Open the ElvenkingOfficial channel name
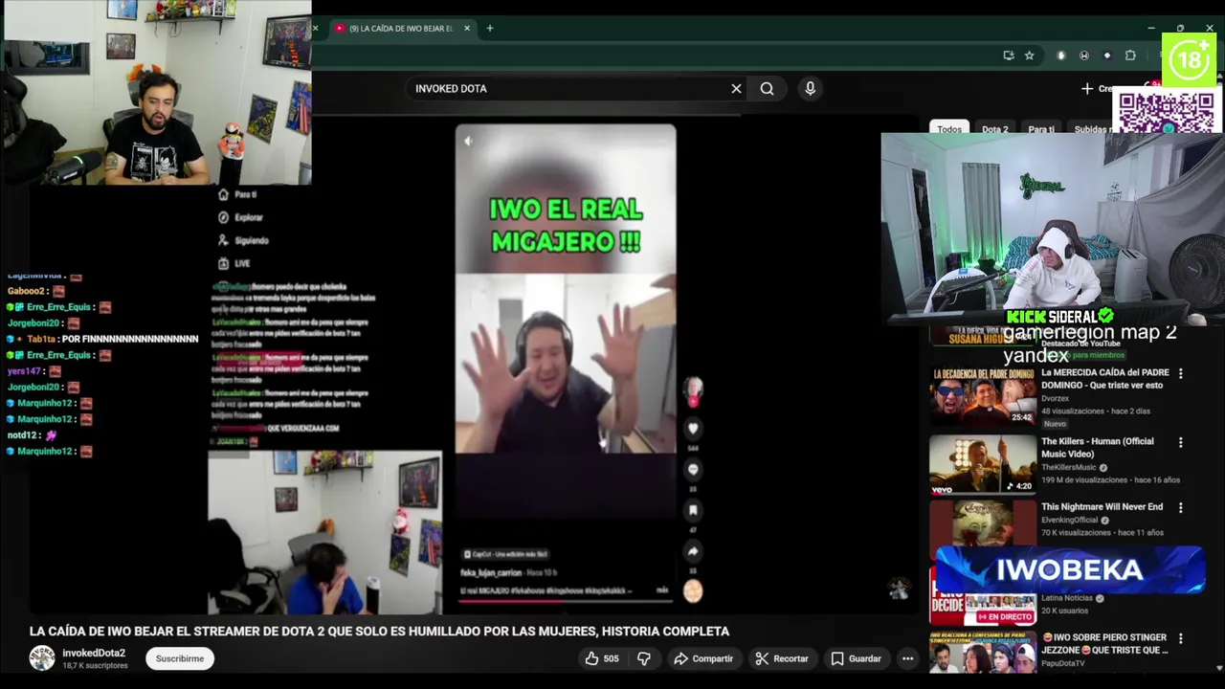Screen dimensions: 1225x689 point(1071,520)
